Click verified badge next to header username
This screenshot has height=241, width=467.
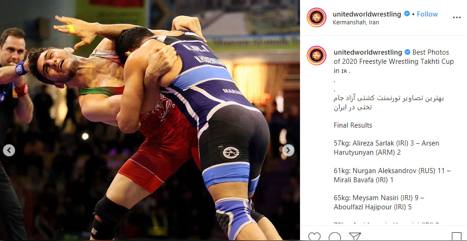point(407,14)
